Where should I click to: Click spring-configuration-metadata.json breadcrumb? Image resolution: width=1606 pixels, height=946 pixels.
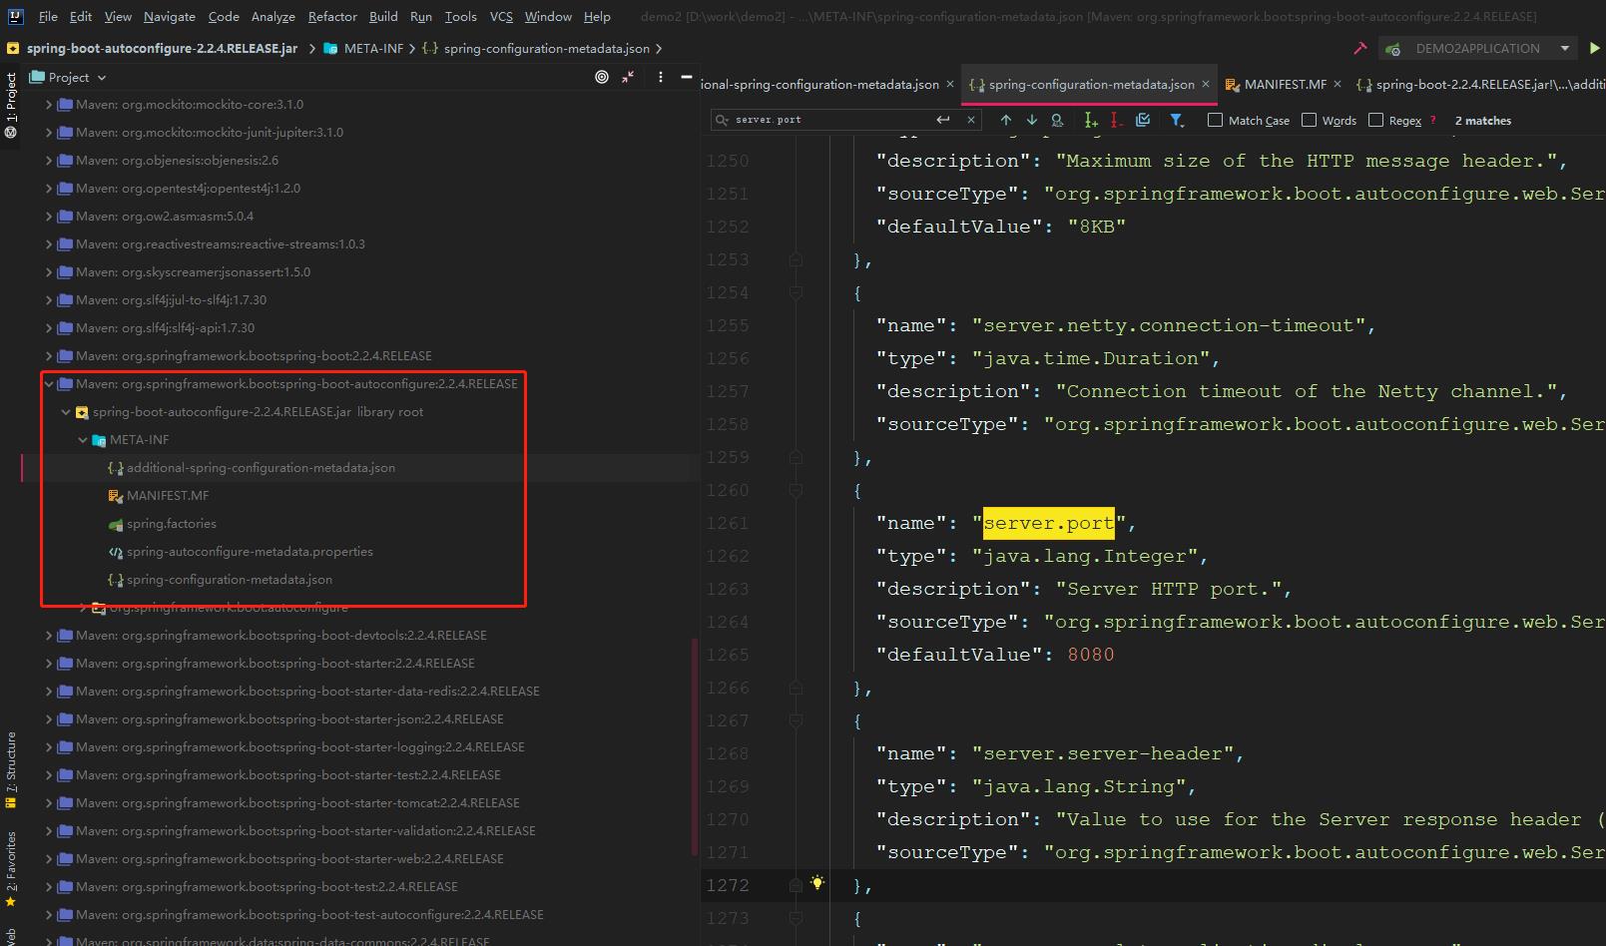click(537, 48)
